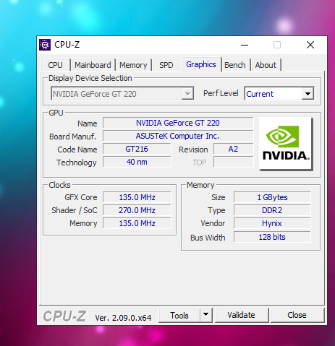The width and height of the screenshot is (335, 346).
Task: Click the Close button at bottom
Action: tap(297, 315)
